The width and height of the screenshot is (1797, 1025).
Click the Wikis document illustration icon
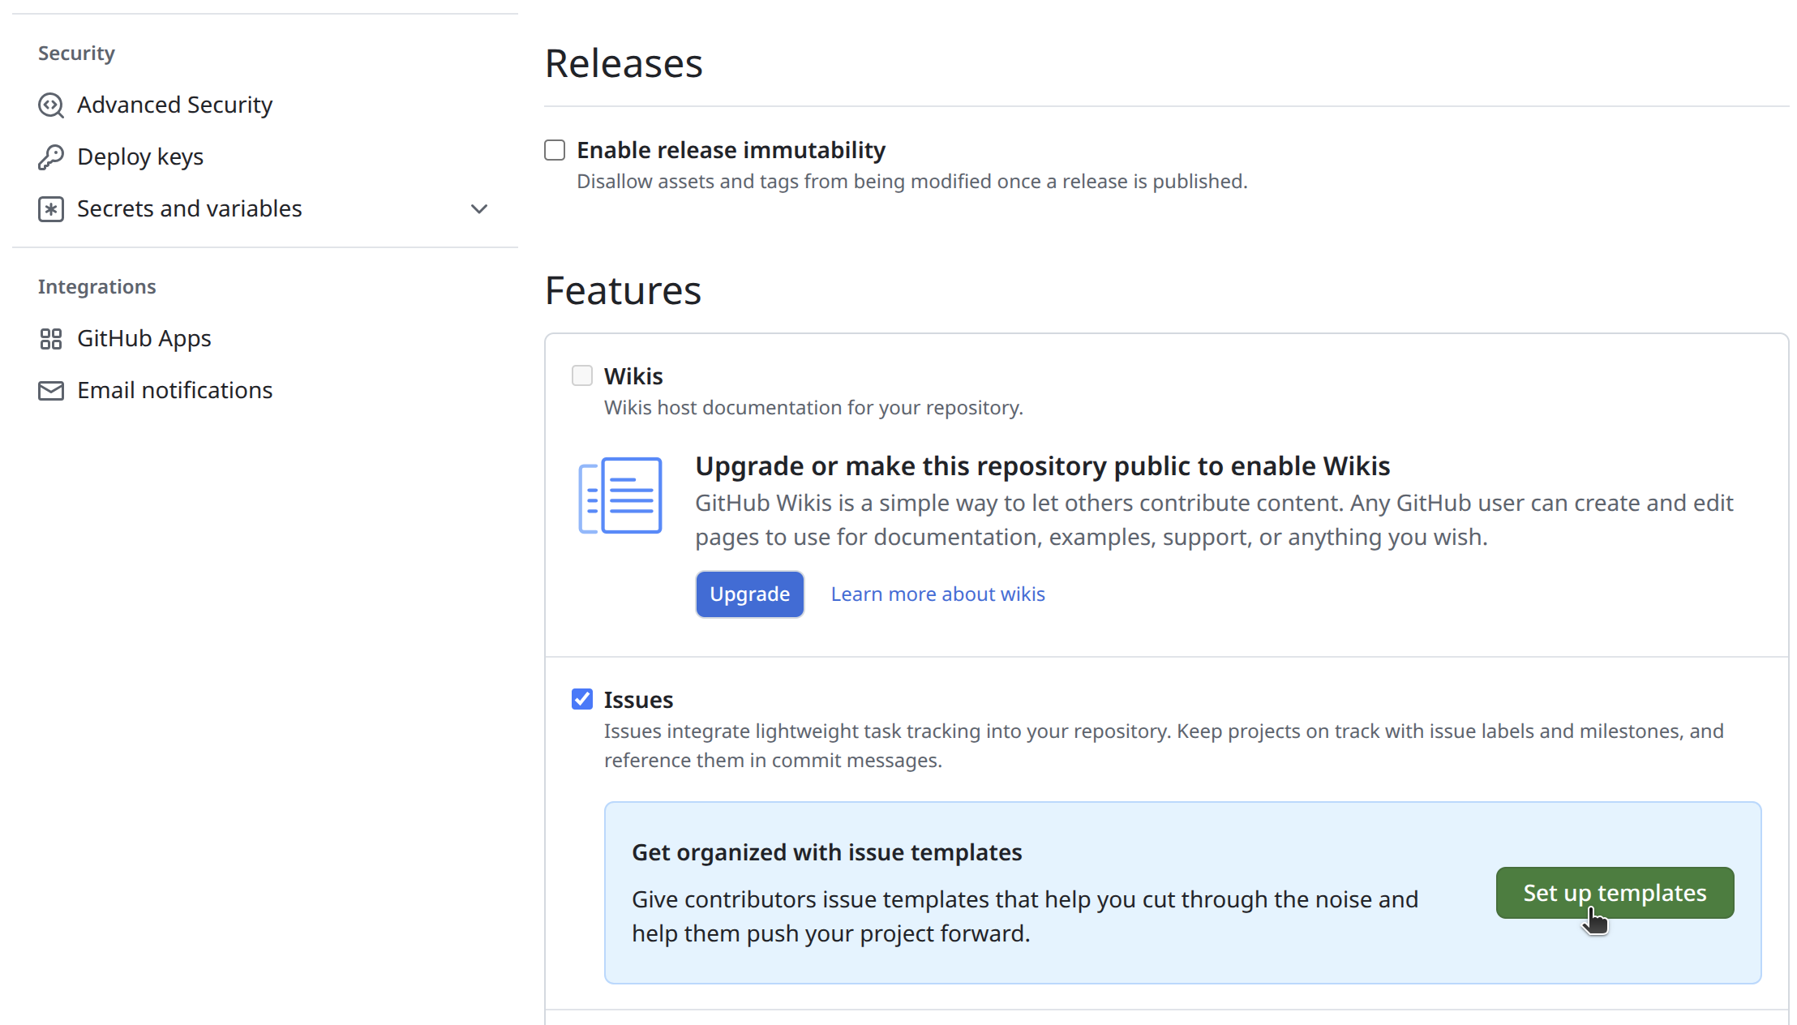pyautogui.click(x=620, y=495)
